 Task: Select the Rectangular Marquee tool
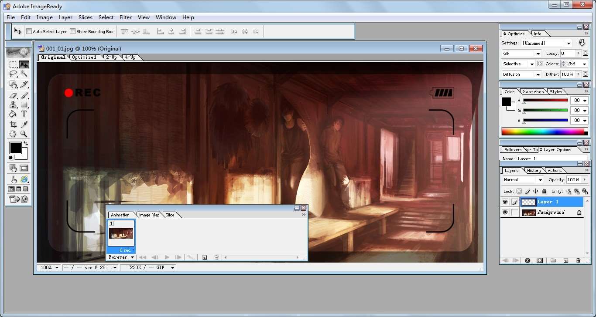13,64
